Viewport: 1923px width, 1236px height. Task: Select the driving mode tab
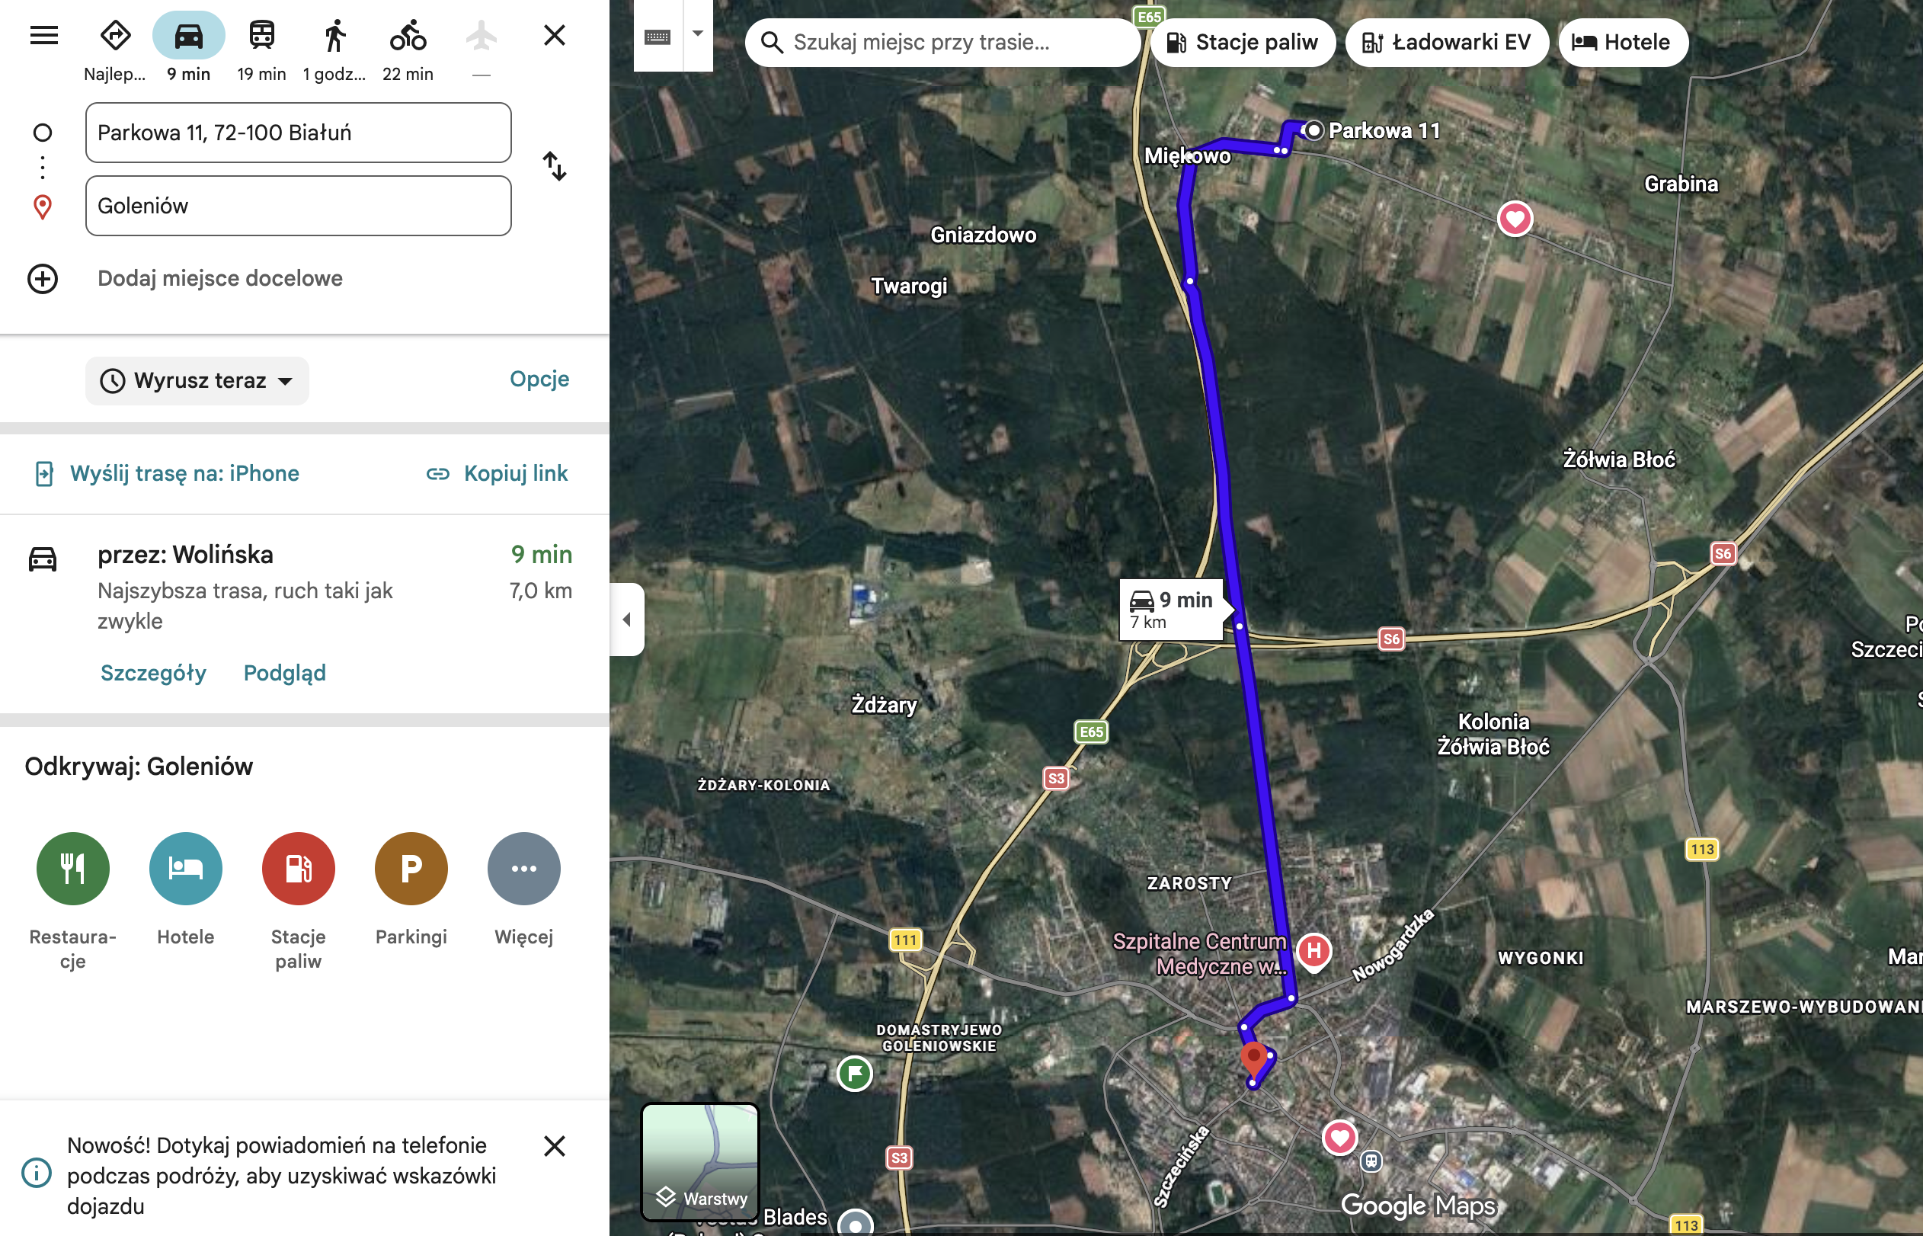[x=188, y=35]
